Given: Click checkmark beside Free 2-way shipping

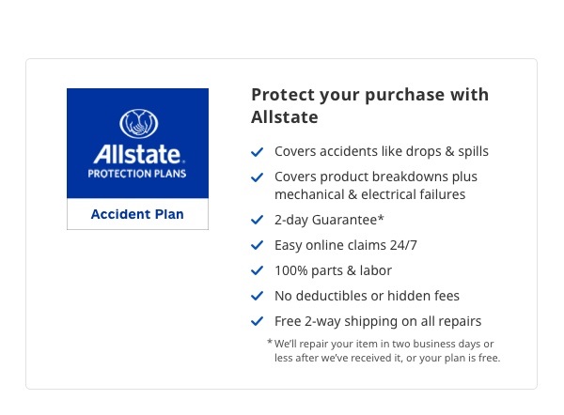Looking at the screenshot, I should click(257, 322).
